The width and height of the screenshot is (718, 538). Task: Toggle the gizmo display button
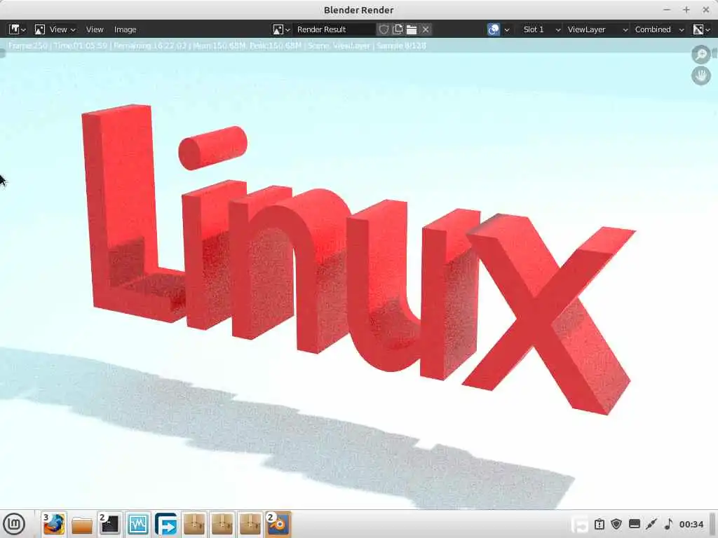point(494,29)
